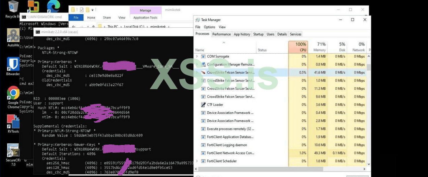Expand the FortiClient Scheduler process row

click(x=197, y=161)
